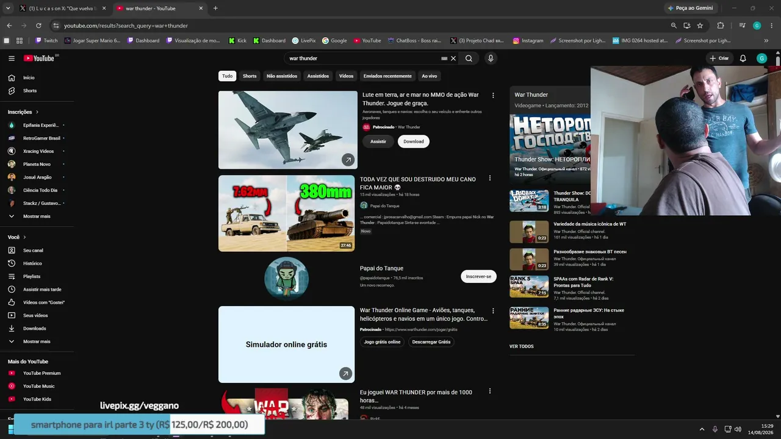Click Peça ao Gemini in the browser
781x439 pixels.
pyautogui.click(x=690, y=9)
